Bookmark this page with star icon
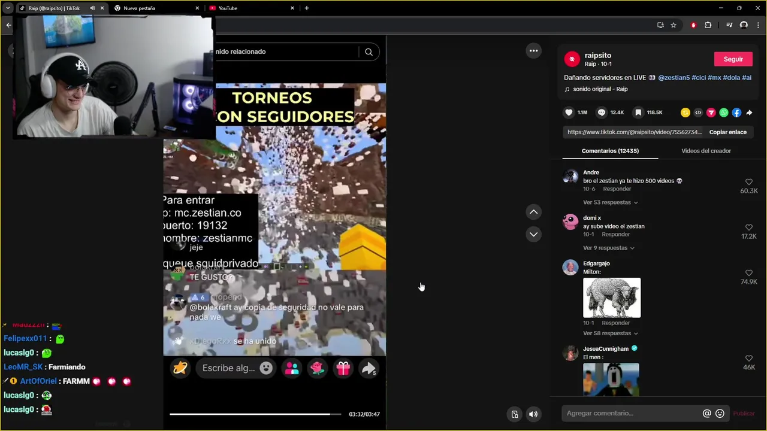 (x=674, y=25)
